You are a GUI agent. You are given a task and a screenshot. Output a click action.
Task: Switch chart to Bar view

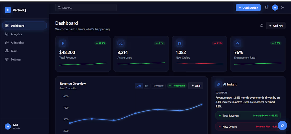[x=147, y=86]
